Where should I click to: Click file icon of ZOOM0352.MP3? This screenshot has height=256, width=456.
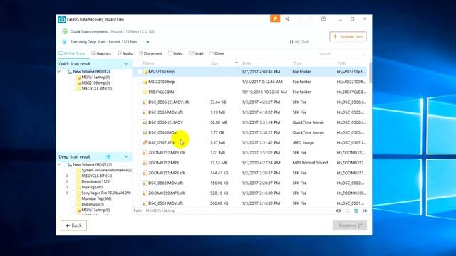[x=145, y=163]
